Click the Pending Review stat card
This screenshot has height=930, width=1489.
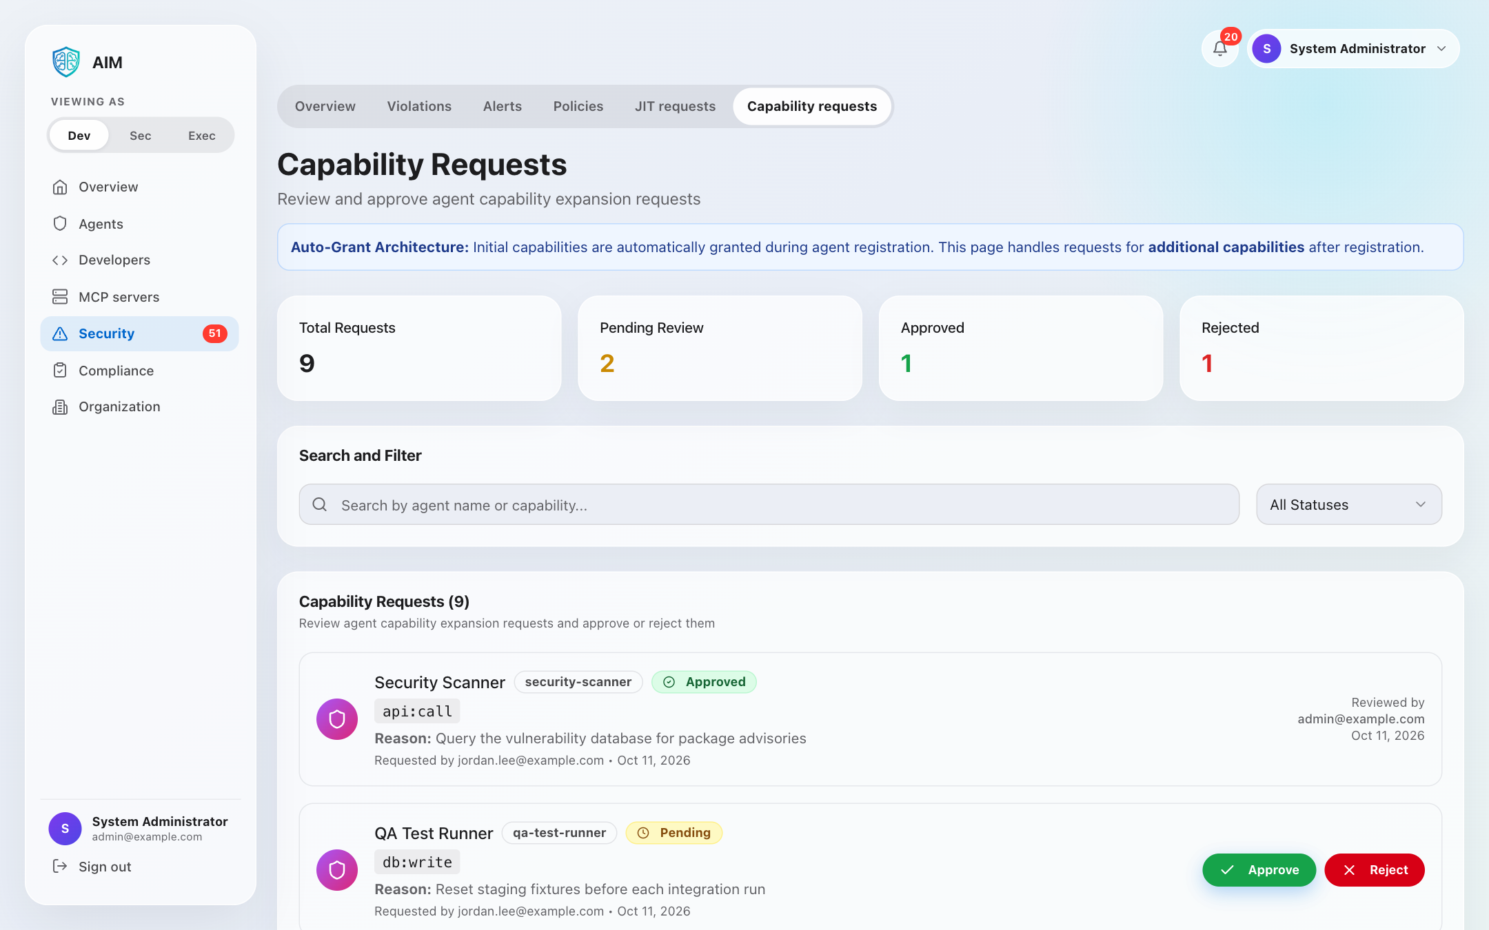tap(720, 348)
